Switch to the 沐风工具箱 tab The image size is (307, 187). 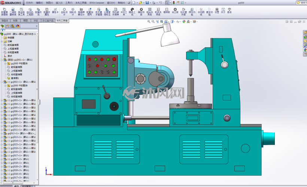pyautogui.click(x=62, y=21)
